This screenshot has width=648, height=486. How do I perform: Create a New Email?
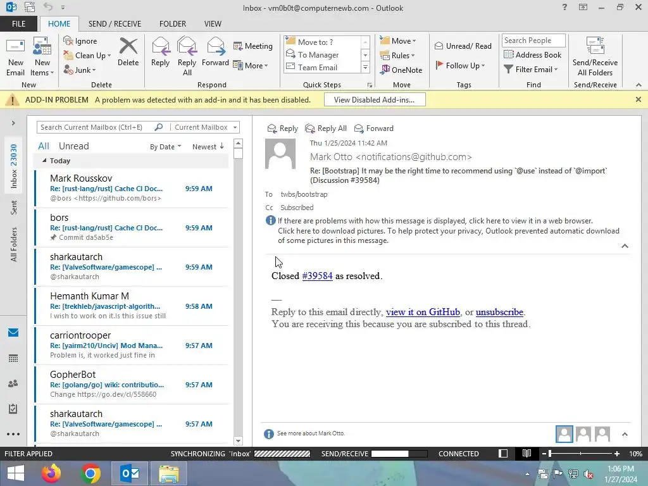tap(15, 56)
